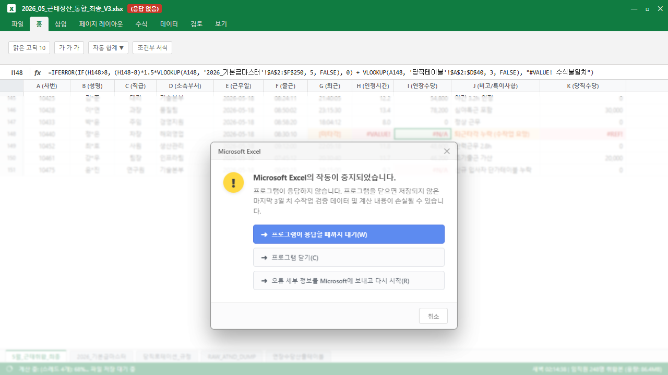Screen dimensions: 668x375
Task: Switch to the 보기 ribbon tab
Action: [x=221, y=24]
